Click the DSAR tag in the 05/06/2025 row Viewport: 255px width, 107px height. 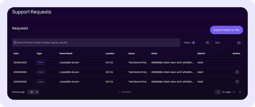coord(41,62)
